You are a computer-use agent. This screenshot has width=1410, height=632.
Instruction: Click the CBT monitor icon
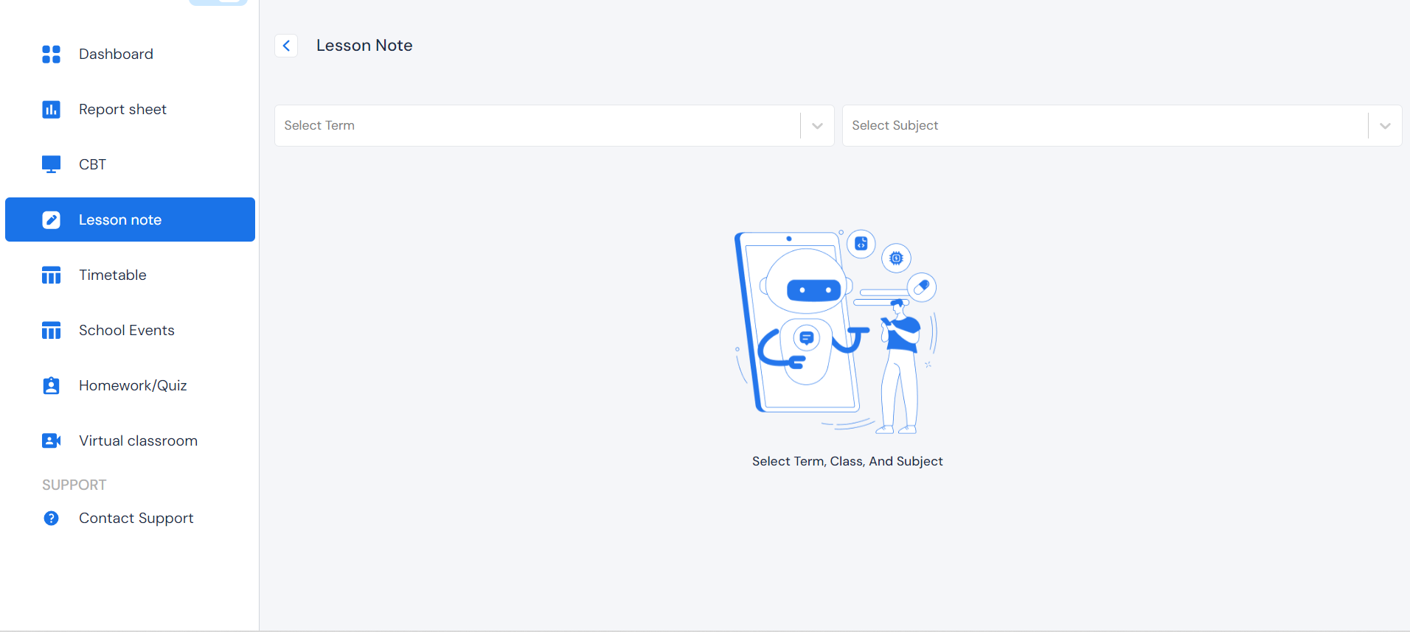click(51, 164)
